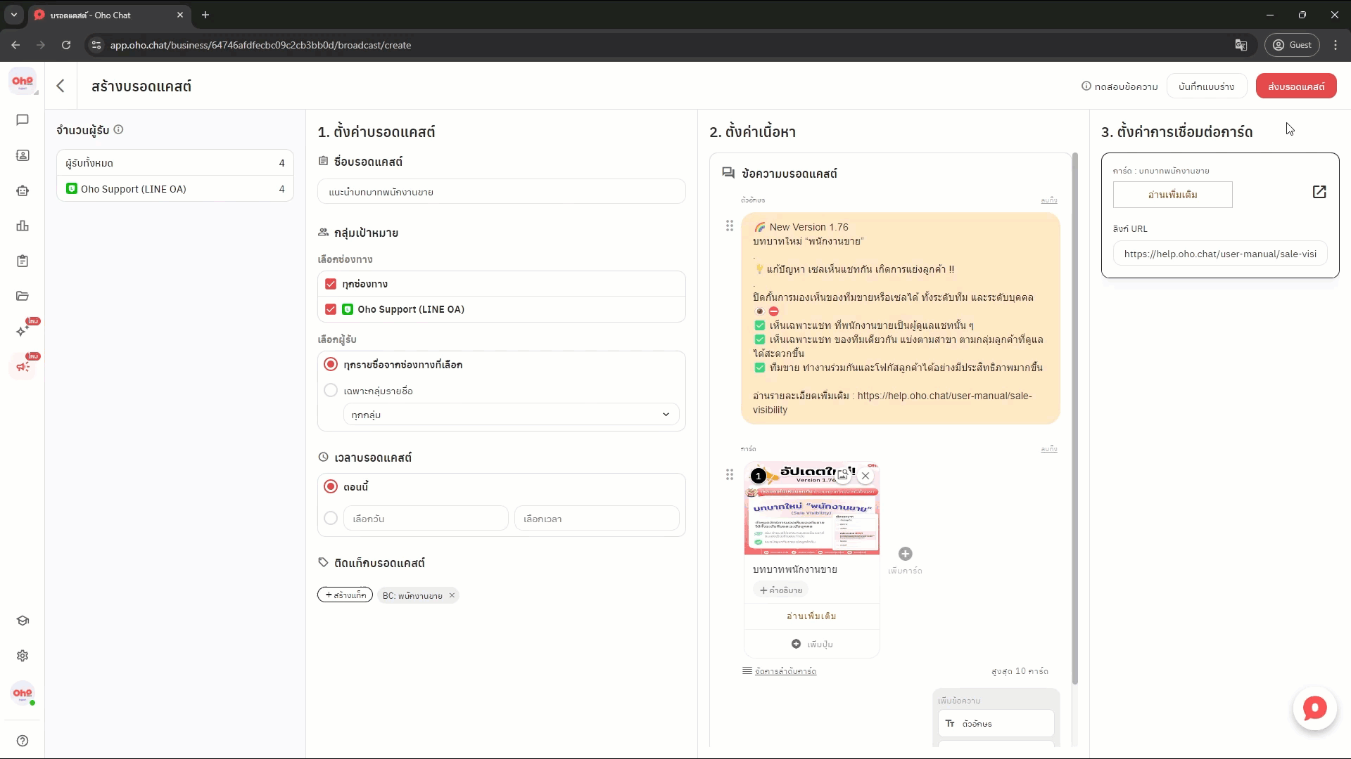Open the Dashboard bar chart icon
The width and height of the screenshot is (1351, 759).
pyautogui.click(x=23, y=226)
